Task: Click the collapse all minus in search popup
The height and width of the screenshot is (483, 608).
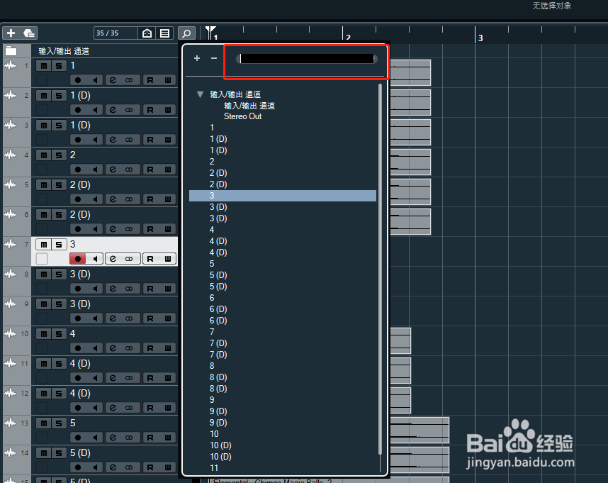Action: click(214, 58)
